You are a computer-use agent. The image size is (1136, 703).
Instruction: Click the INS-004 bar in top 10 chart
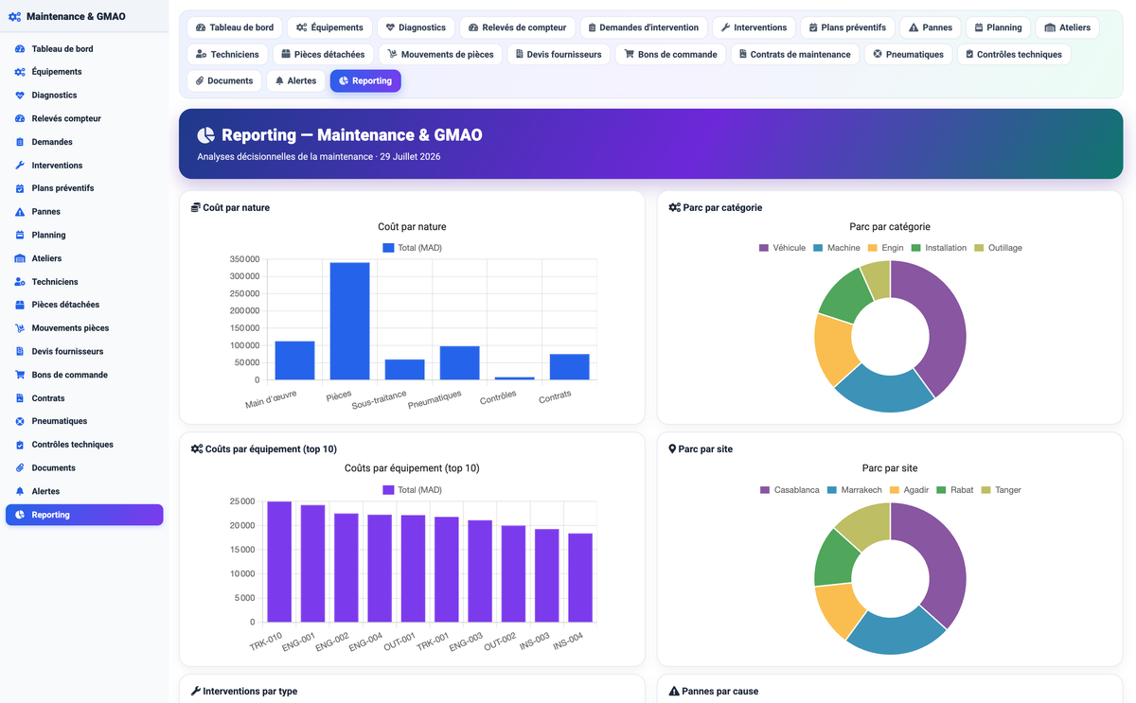click(x=580, y=578)
